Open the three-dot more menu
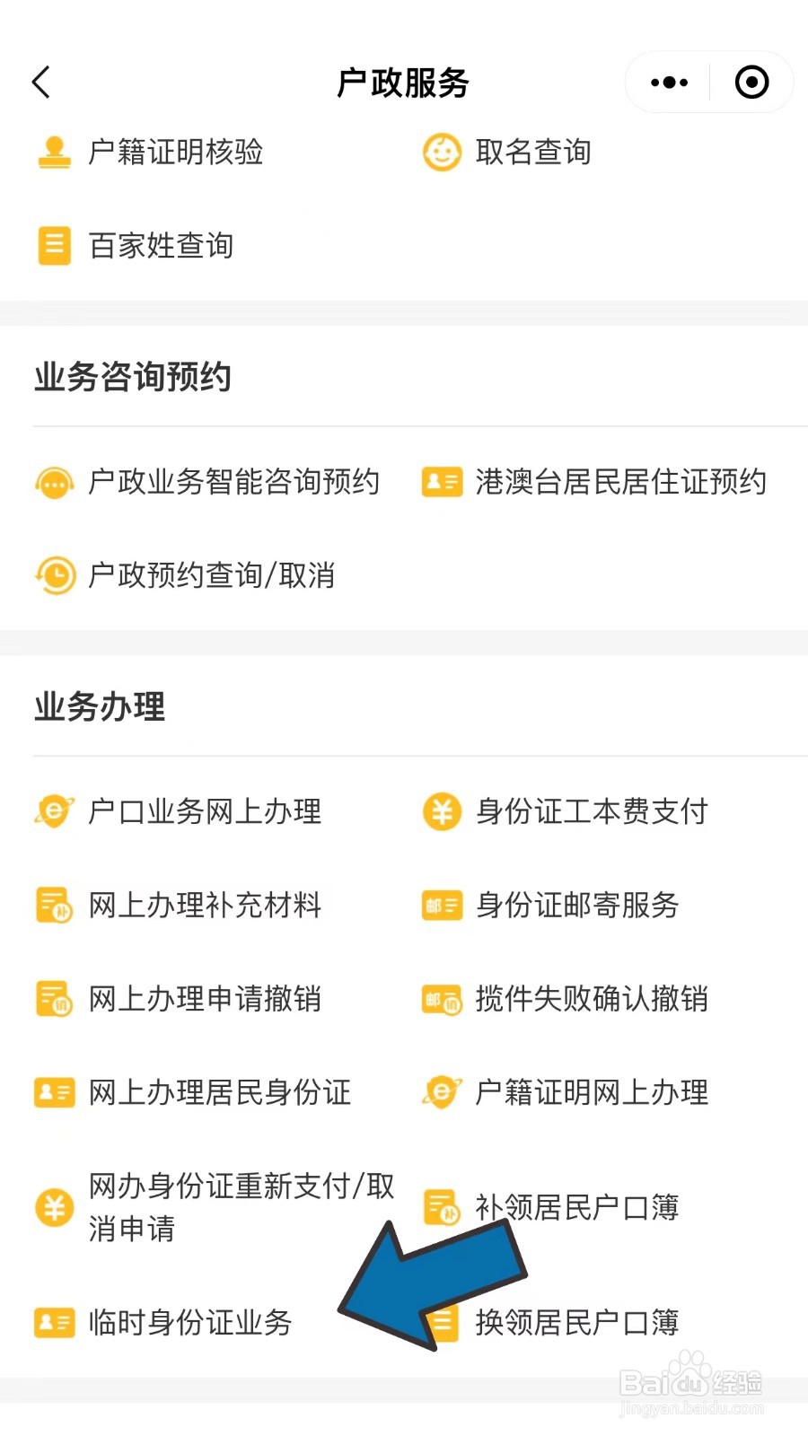Viewport: 808px width, 1436px height. [669, 83]
